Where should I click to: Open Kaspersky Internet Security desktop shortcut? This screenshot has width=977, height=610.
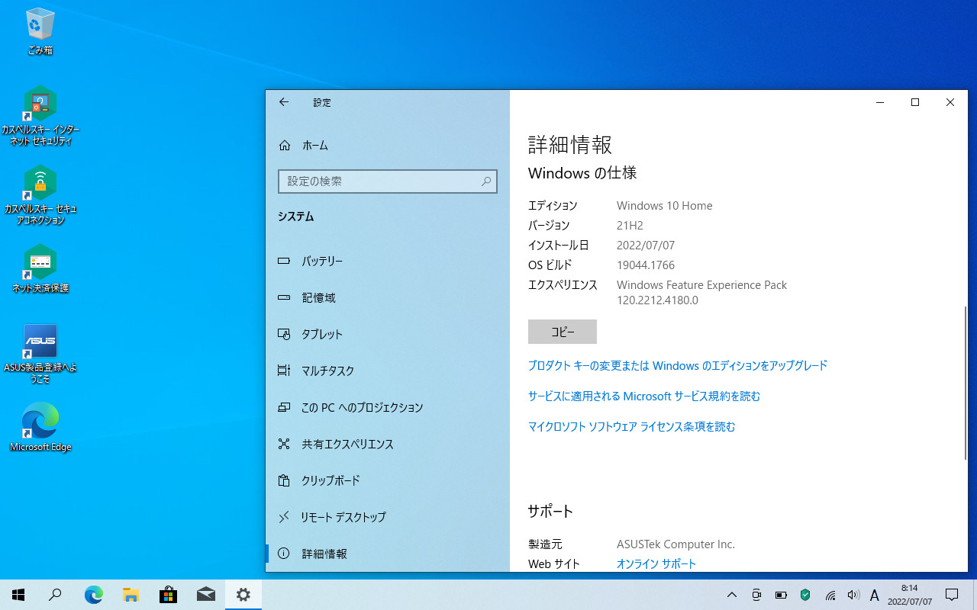(x=40, y=116)
